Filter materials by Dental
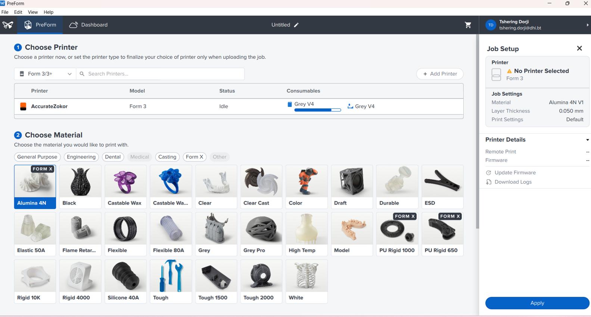This screenshot has width=591, height=317. [113, 157]
